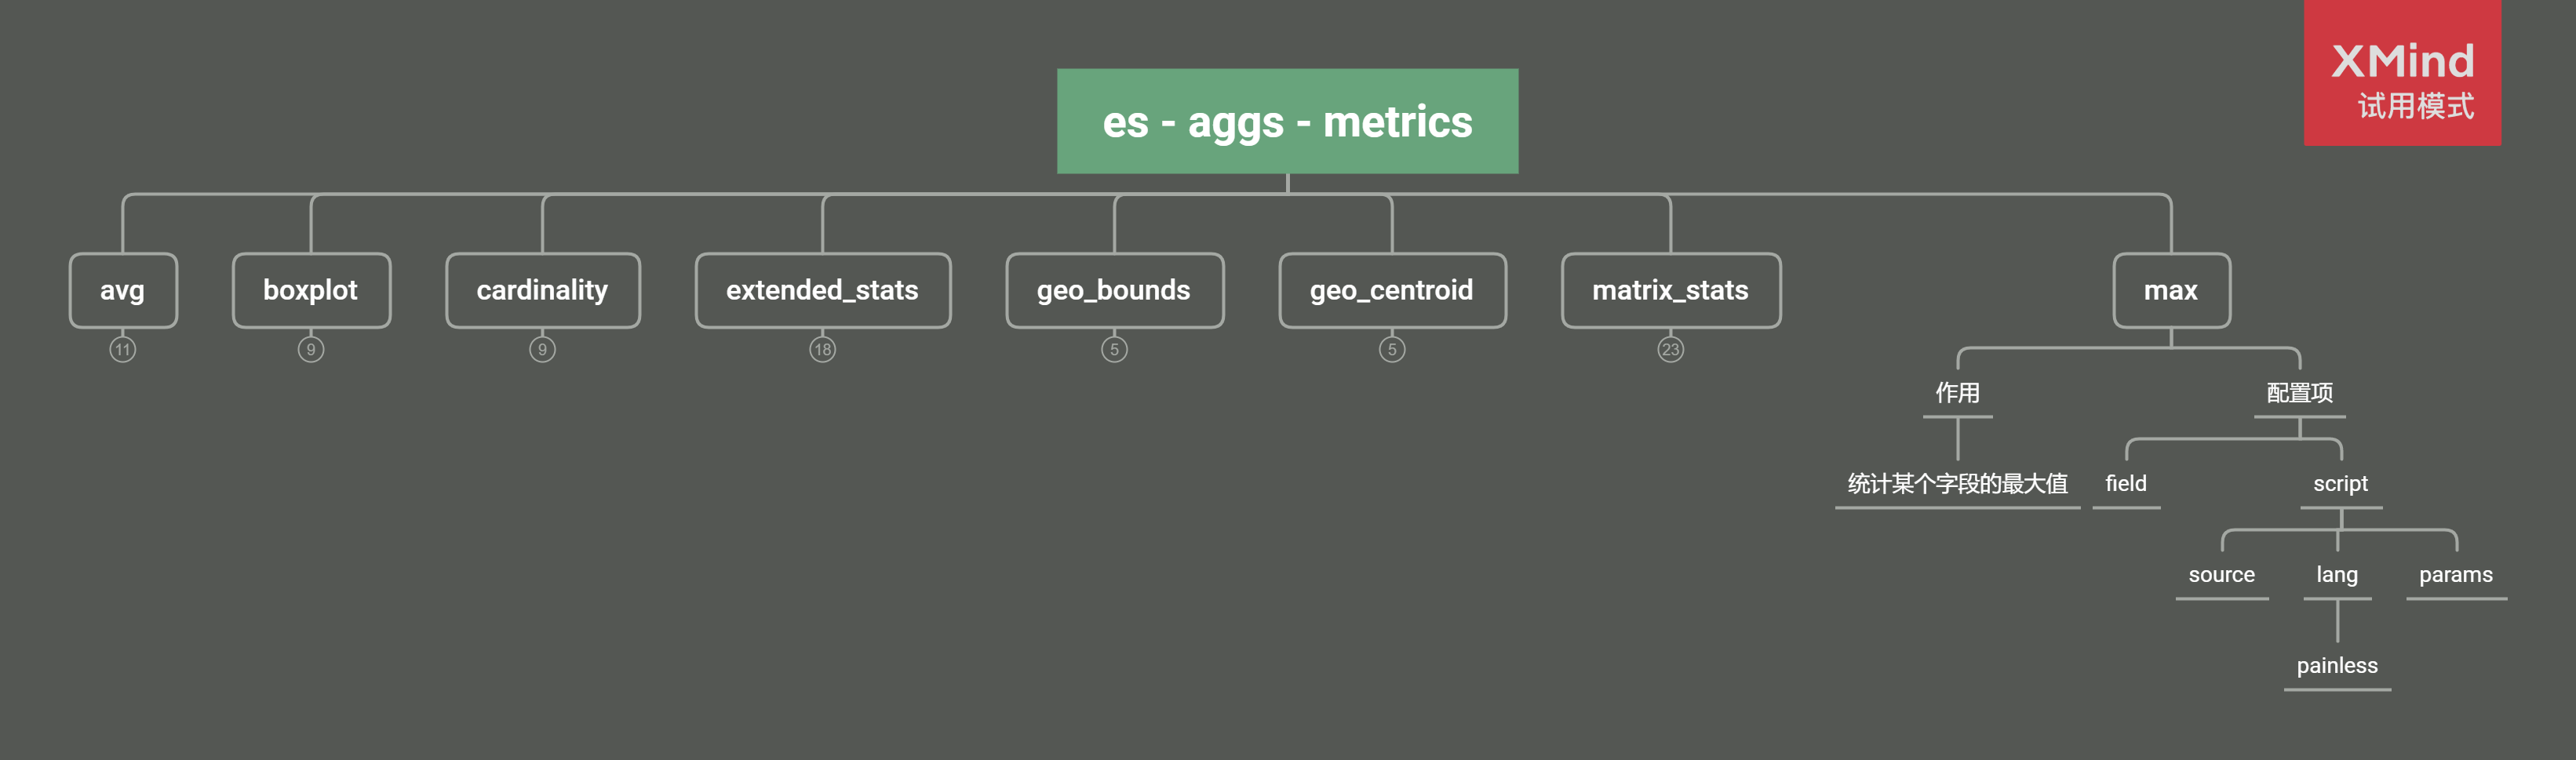Image resolution: width=2576 pixels, height=760 pixels.
Task: Expand matrix_stats node's 23 subtopics
Action: (x=1670, y=350)
